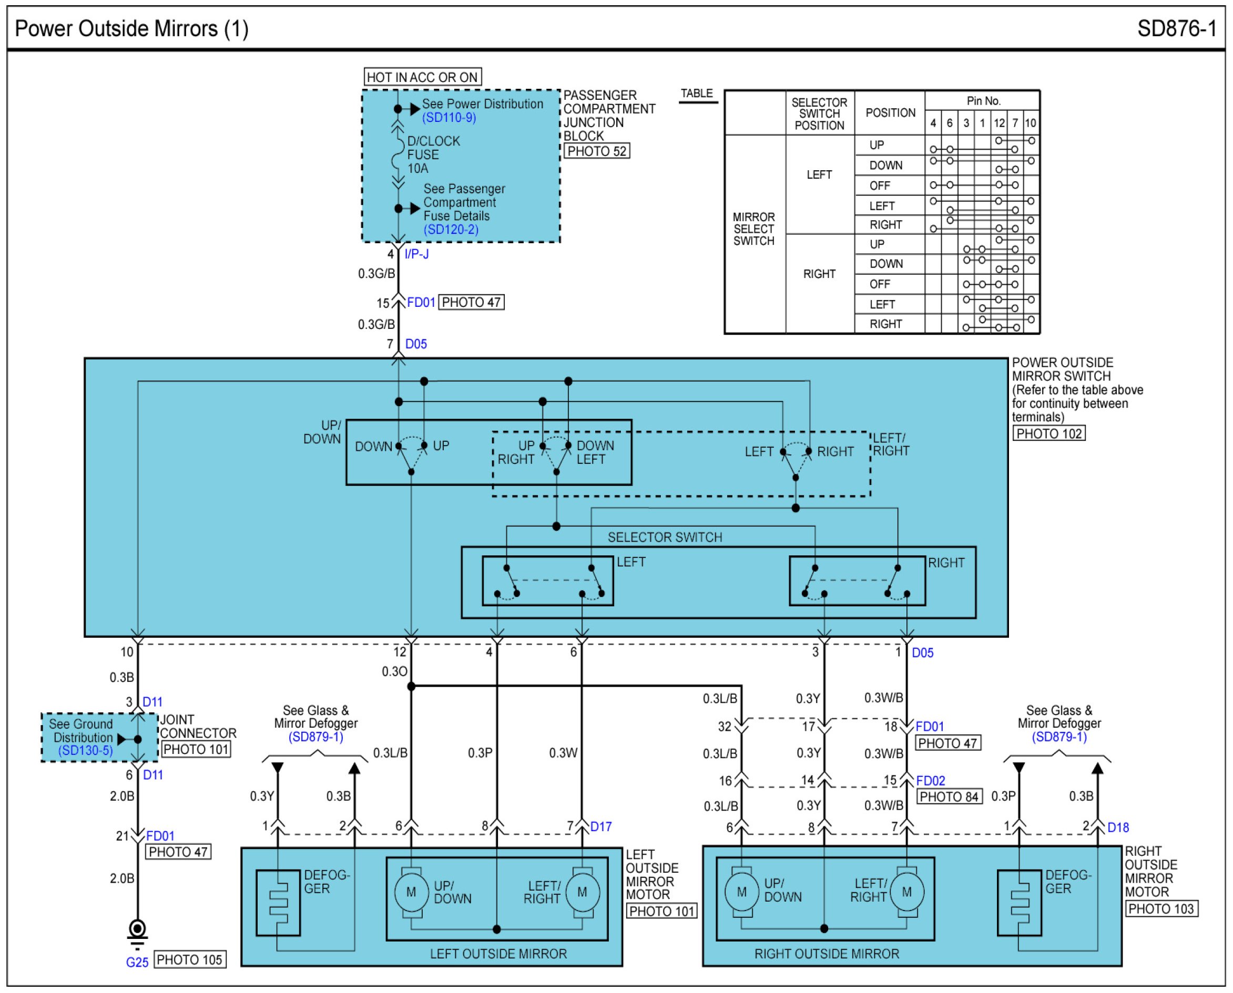Click the PHOTO 52 junction block button
1233x993 pixels.
tap(596, 152)
